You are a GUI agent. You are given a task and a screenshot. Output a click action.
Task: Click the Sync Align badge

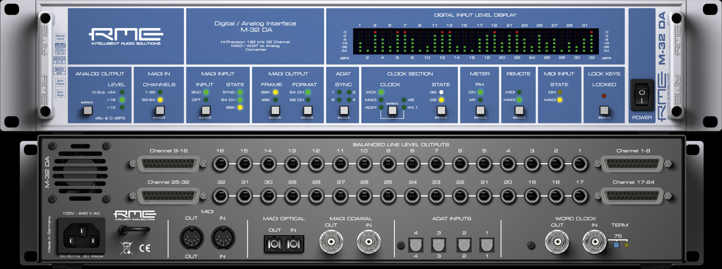pyautogui.click(x=60, y=93)
